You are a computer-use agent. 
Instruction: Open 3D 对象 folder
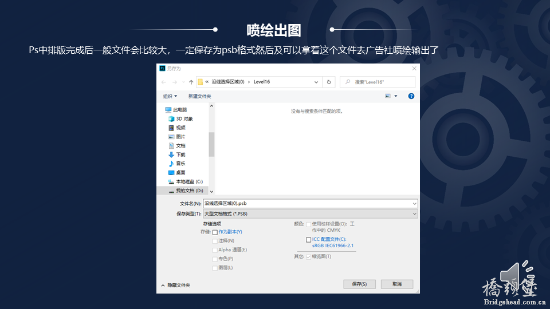tap(180, 119)
